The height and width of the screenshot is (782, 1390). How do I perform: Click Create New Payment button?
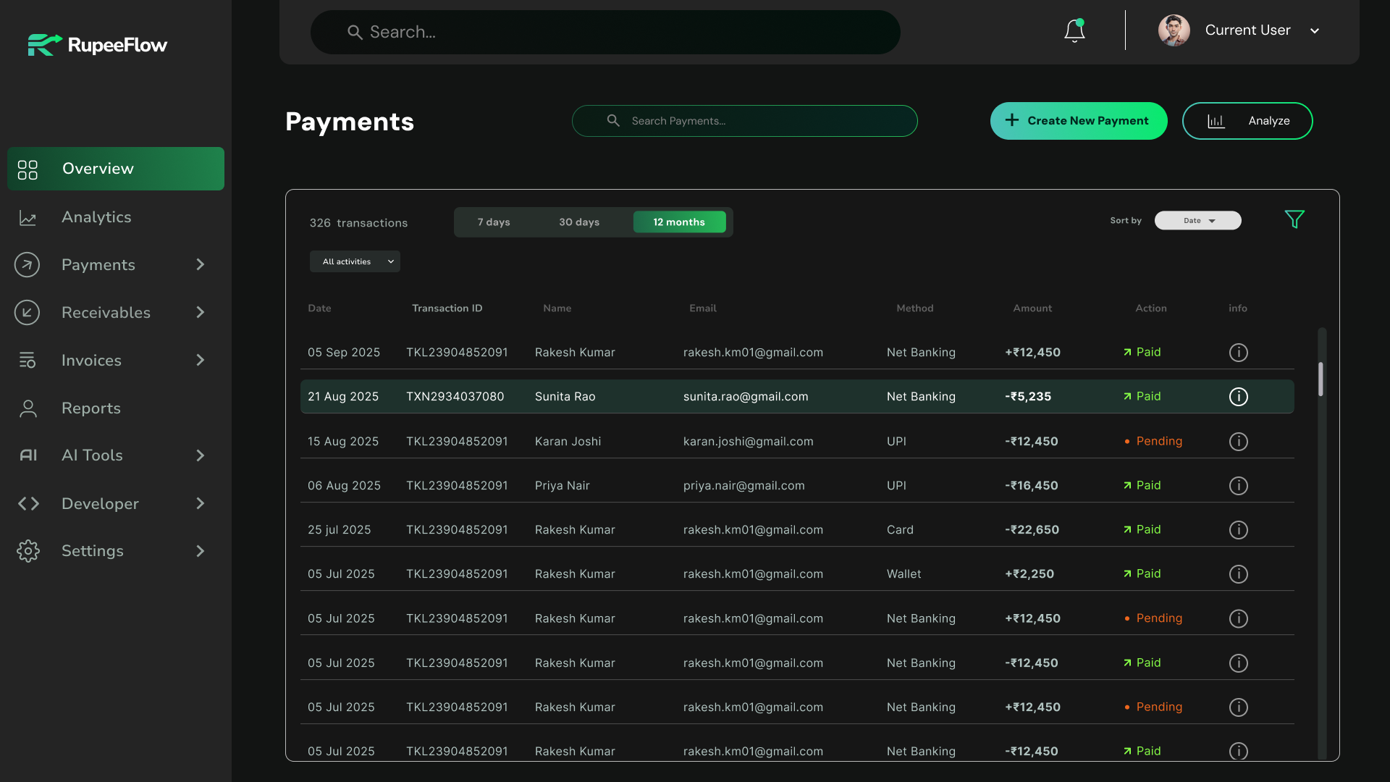pyautogui.click(x=1079, y=121)
